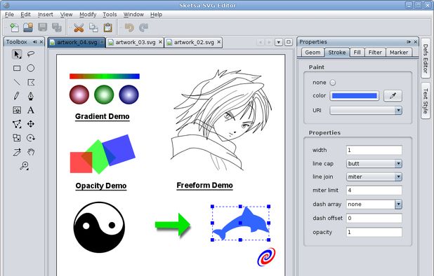
Task: Show the document tab list dropdown
Action: [279, 42]
